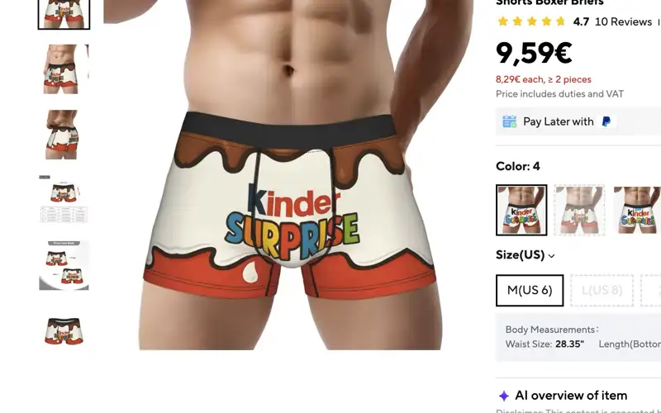The height and width of the screenshot is (413, 661).
Task: Select the side-view third thumbnail
Action: [x=64, y=135]
